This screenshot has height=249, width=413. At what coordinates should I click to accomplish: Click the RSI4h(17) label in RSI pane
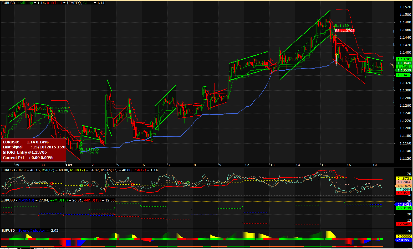pyautogui.click(x=109, y=170)
